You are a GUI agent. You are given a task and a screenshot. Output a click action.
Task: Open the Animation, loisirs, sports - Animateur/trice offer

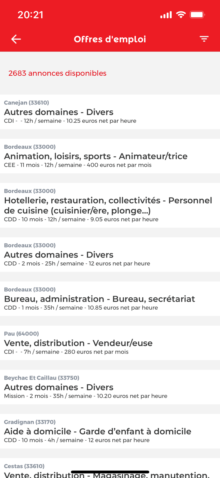point(110,156)
